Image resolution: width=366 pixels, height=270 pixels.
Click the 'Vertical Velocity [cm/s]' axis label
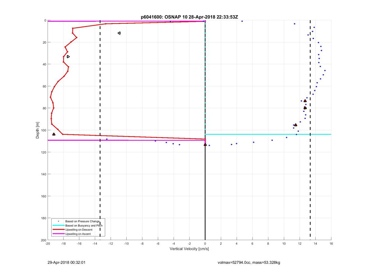coord(189,249)
